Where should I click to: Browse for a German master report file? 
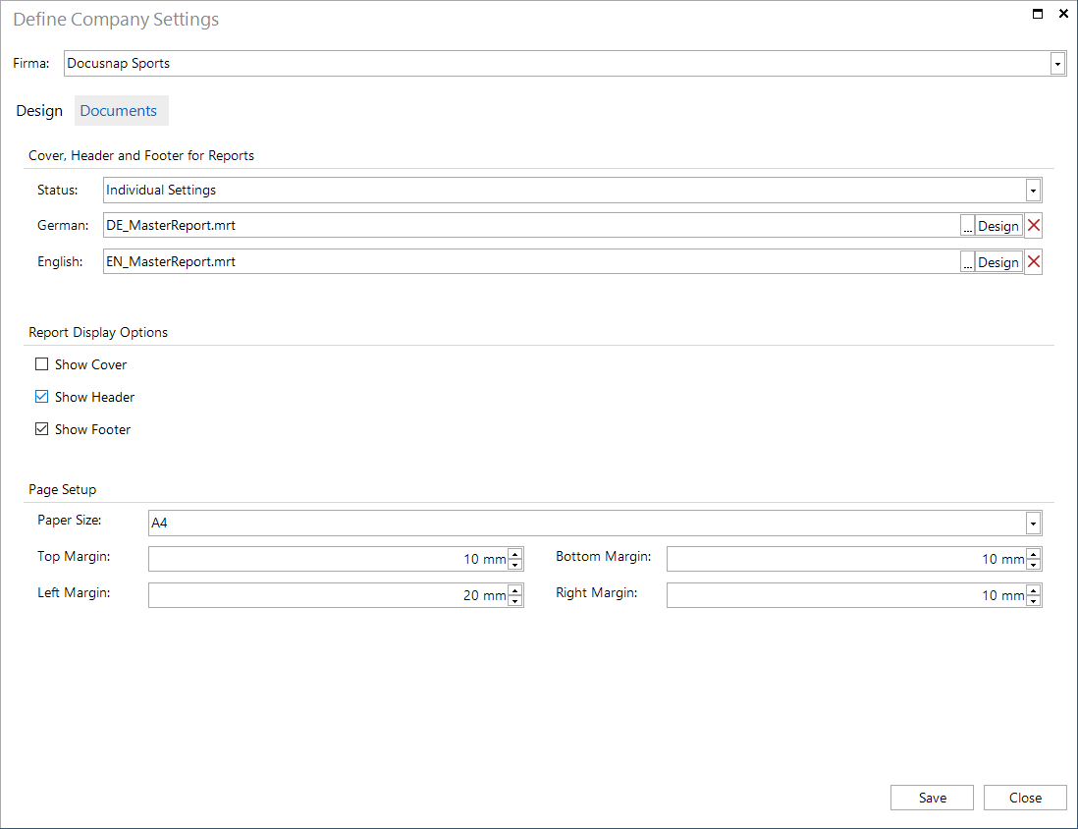(x=966, y=225)
